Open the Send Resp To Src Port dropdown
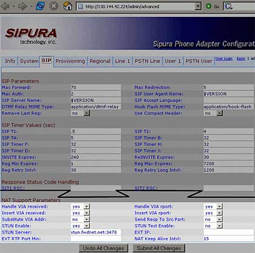This screenshot has height=253, width=255. tap(220, 220)
